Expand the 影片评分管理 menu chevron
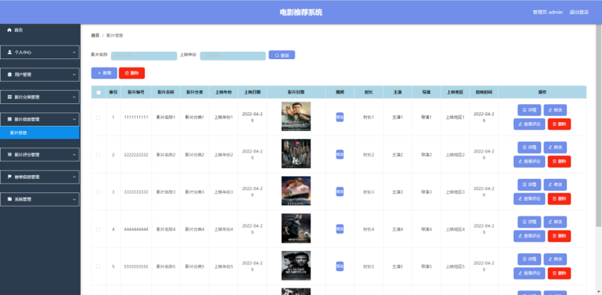This screenshot has width=602, height=295. [x=74, y=154]
